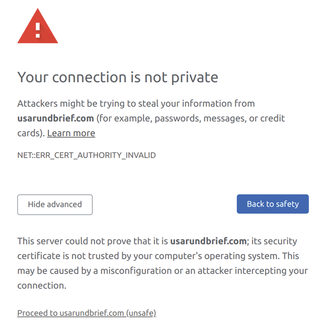Click 'passwords, messages, or credit' example text

[220, 118]
